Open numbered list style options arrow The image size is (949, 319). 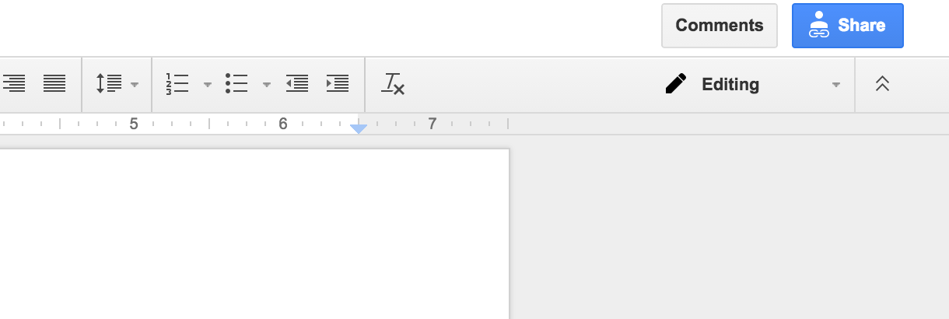207,84
